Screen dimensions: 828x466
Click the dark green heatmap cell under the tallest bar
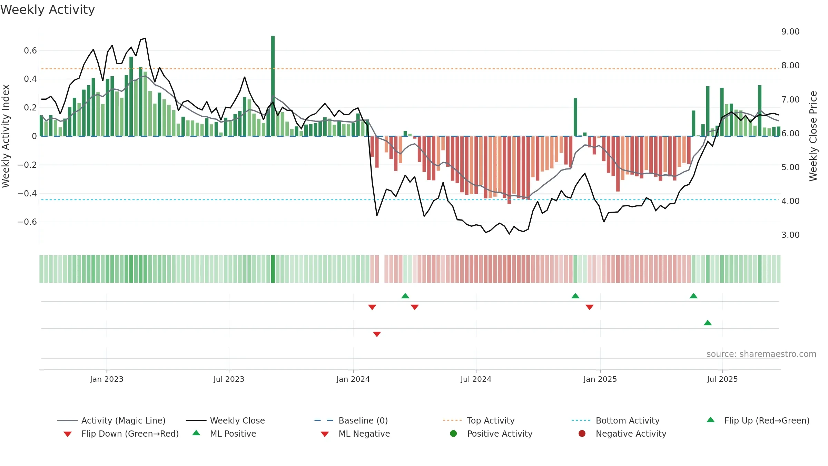pyautogui.click(x=273, y=269)
